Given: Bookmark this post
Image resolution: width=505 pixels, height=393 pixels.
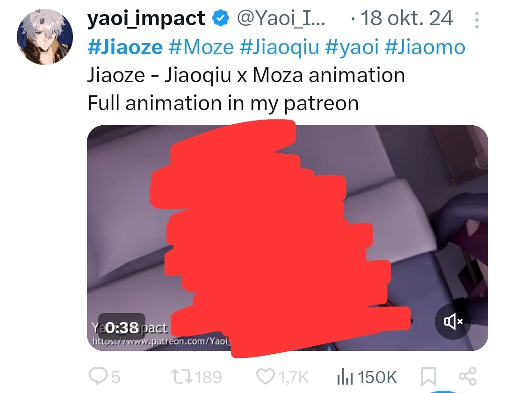Looking at the screenshot, I should [429, 376].
